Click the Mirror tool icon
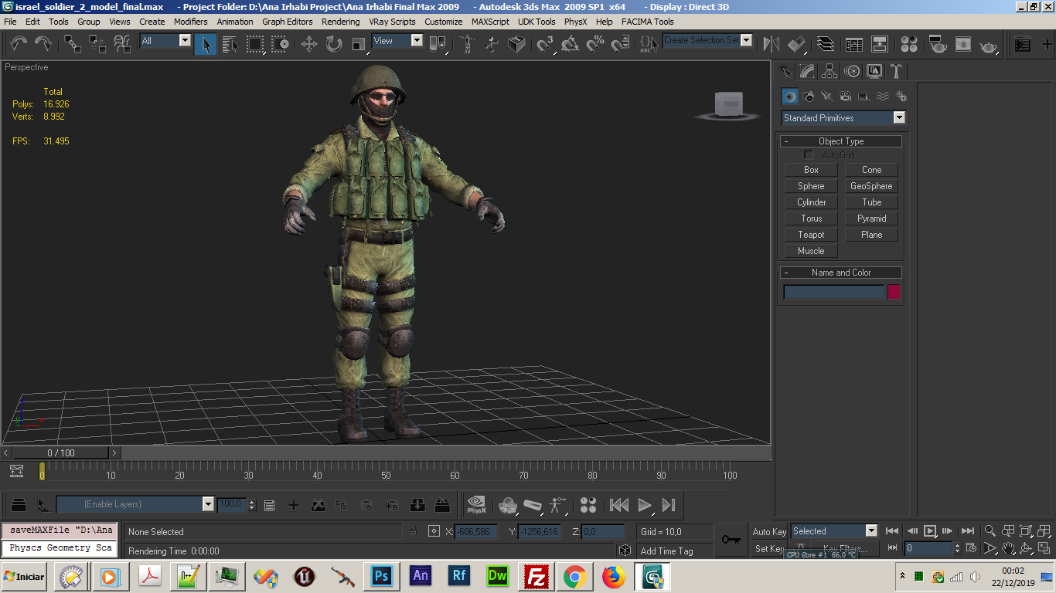The width and height of the screenshot is (1056, 593). (771, 44)
